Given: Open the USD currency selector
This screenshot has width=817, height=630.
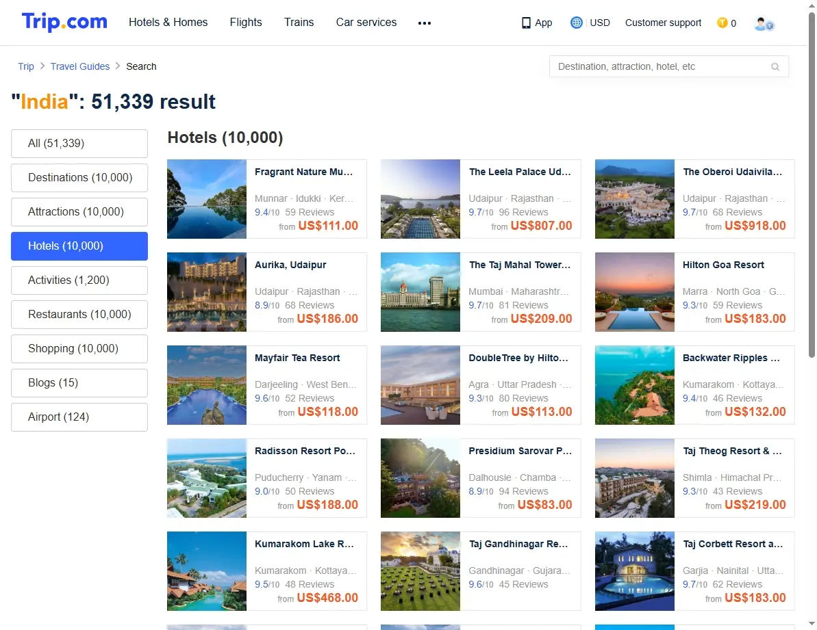Looking at the screenshot, I should pyautogui.click(x=600, y=23).
